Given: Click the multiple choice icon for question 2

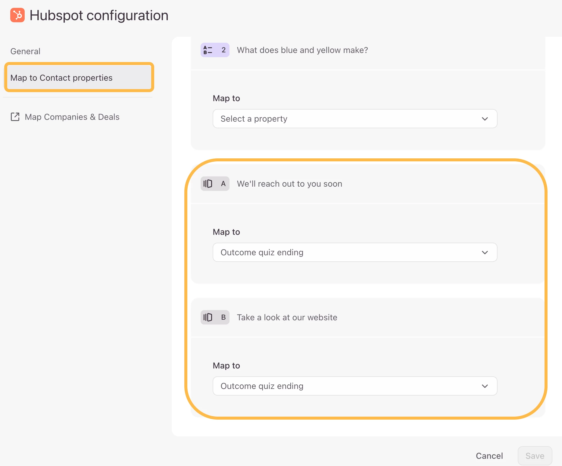Looking at the screenshot, I should (x=208, y=50).
